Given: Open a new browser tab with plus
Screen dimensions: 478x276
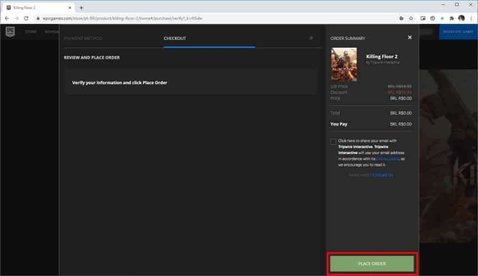Looking at the screenshot, I should click(81, 8).
